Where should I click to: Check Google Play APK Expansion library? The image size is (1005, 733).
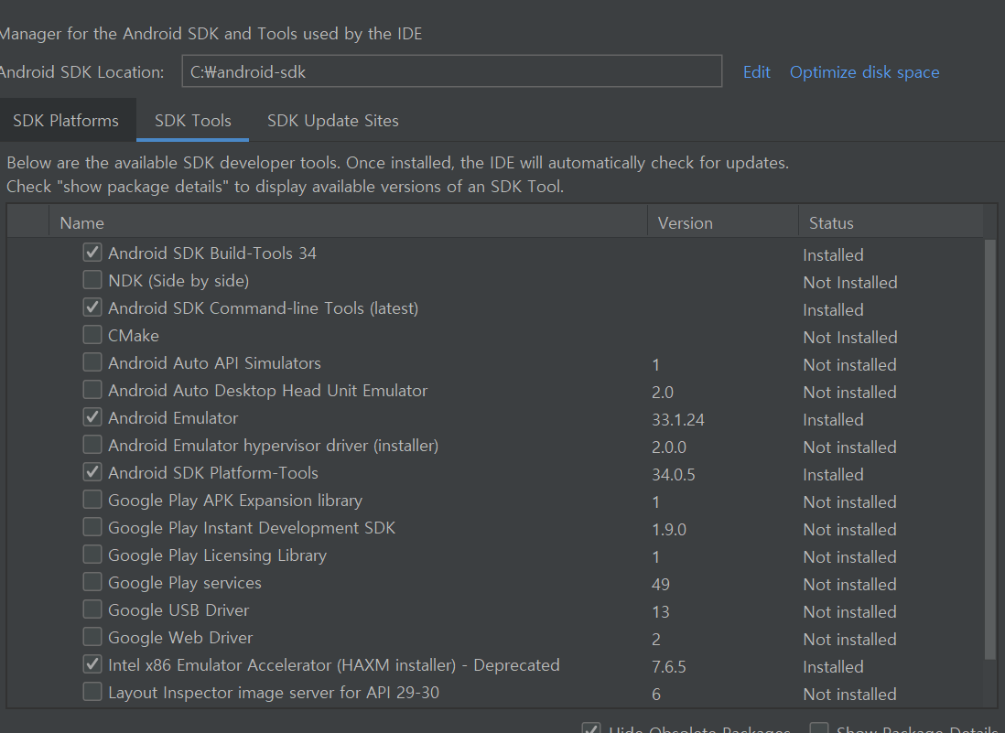92,500
